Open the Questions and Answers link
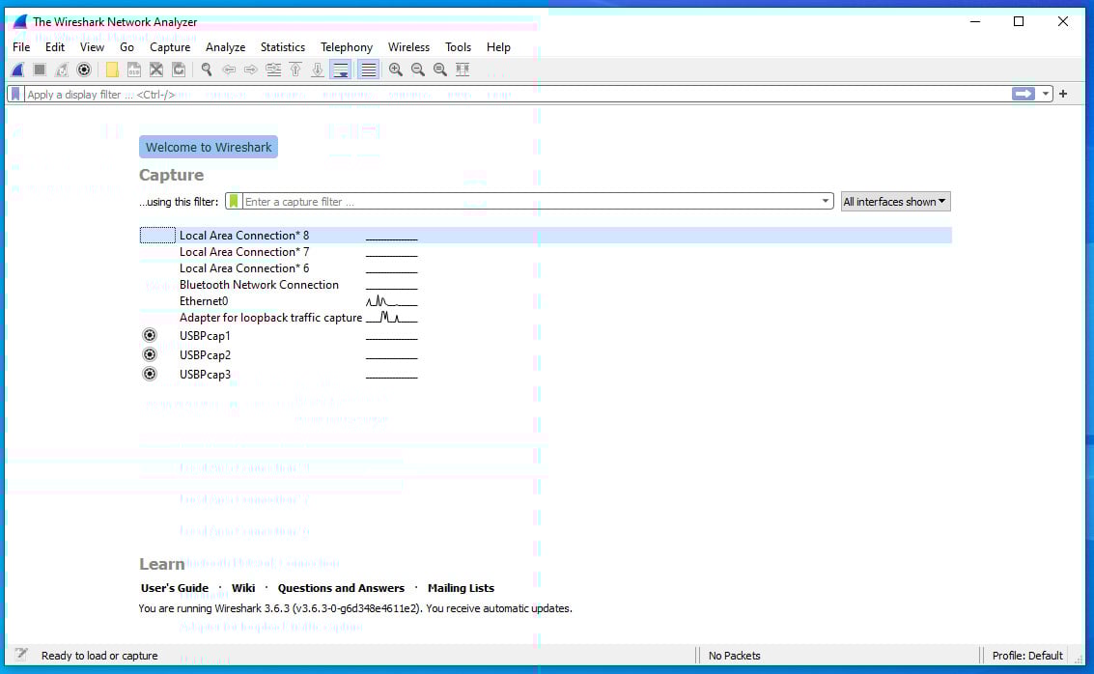Screen dimensions: 1094x674 [x=341, y=588]
